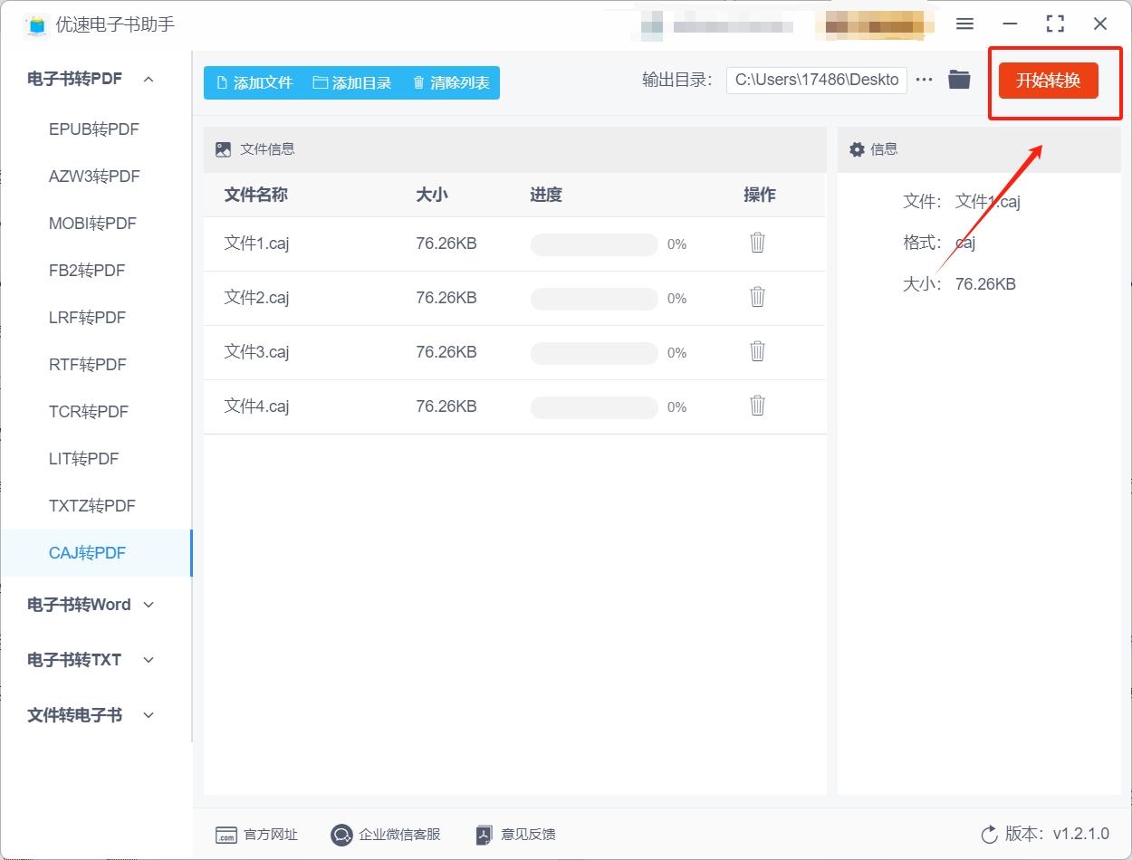This screenshot has height=860, width=1132.
Task: Start conversion with 开始转换 button
Action: [1049, 80]
